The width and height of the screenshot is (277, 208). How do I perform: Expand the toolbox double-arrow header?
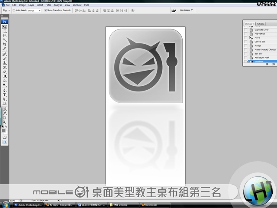tap(2, 16)
